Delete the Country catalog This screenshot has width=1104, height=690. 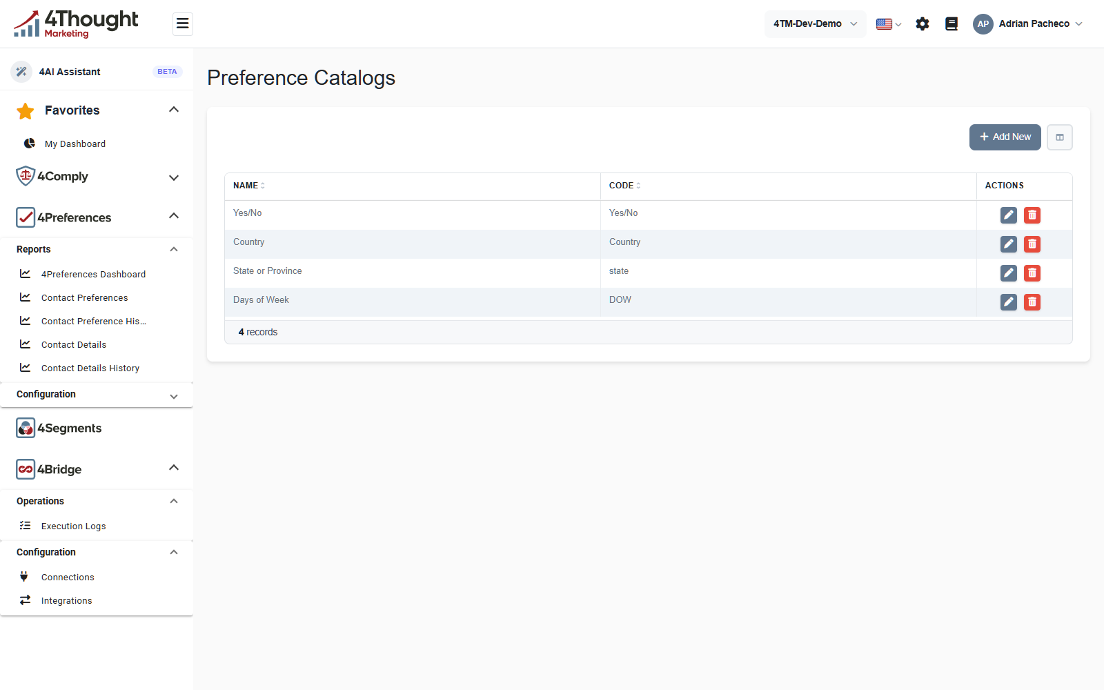click(1032, 244)
